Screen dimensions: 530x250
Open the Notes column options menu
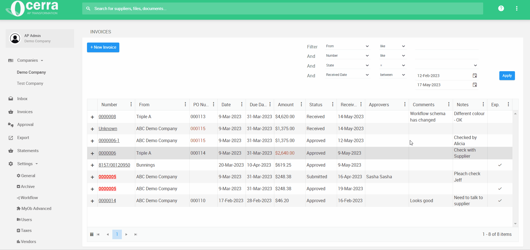(483, 104)
